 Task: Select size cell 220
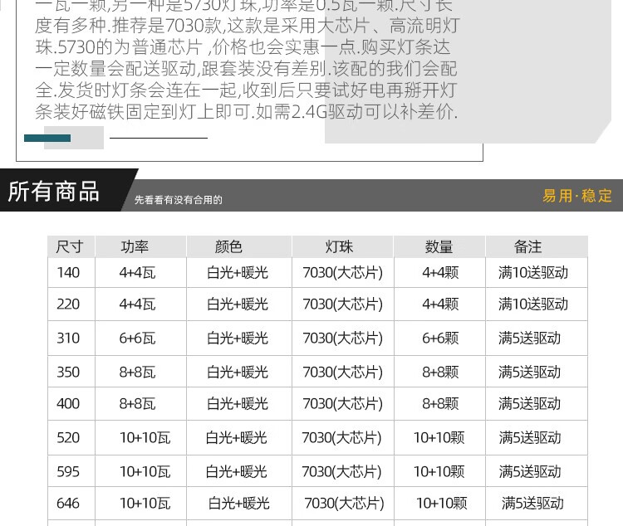(x=68, y=304)
